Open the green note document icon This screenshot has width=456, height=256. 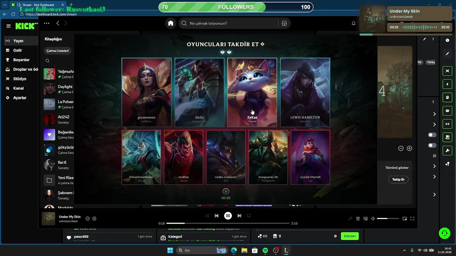(x=447, y=97)
